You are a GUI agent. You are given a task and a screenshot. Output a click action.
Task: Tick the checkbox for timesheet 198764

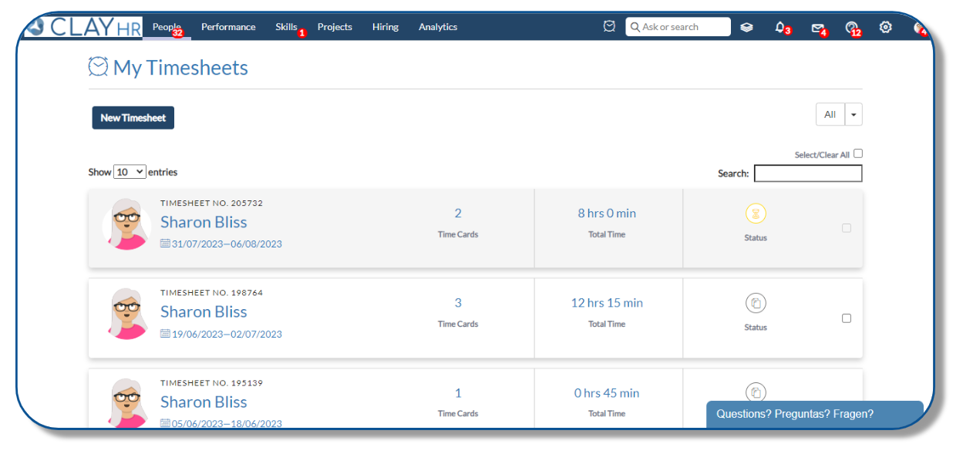847,318
